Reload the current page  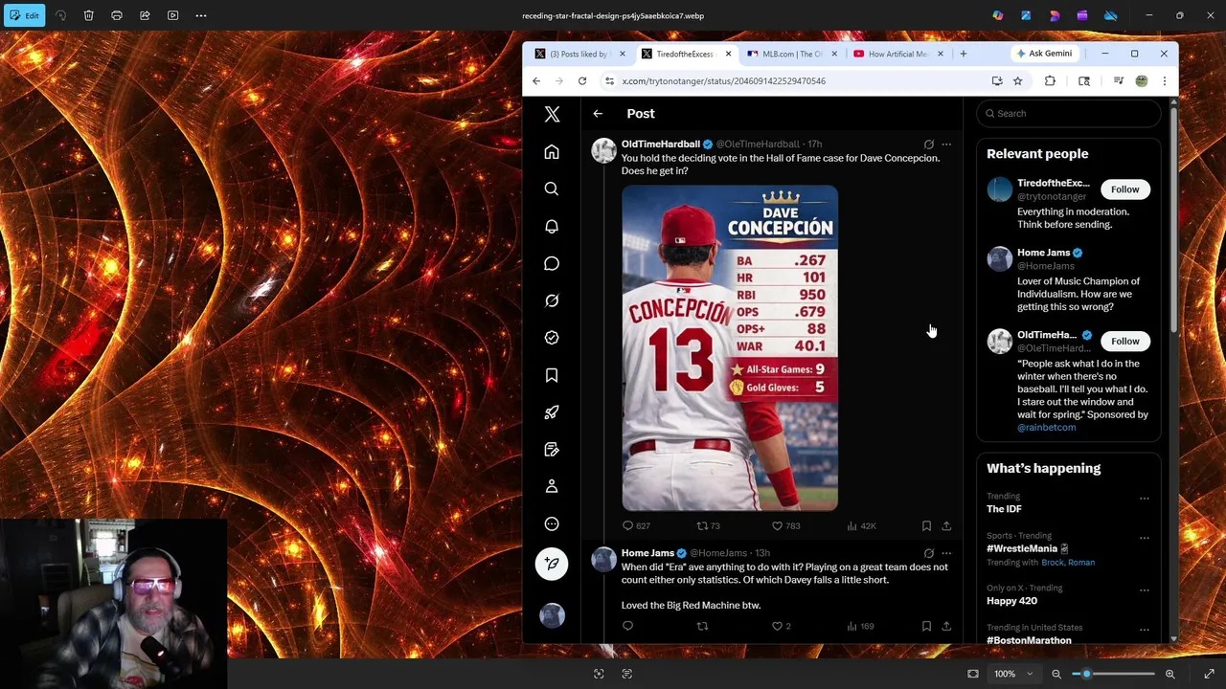point(582,81)
